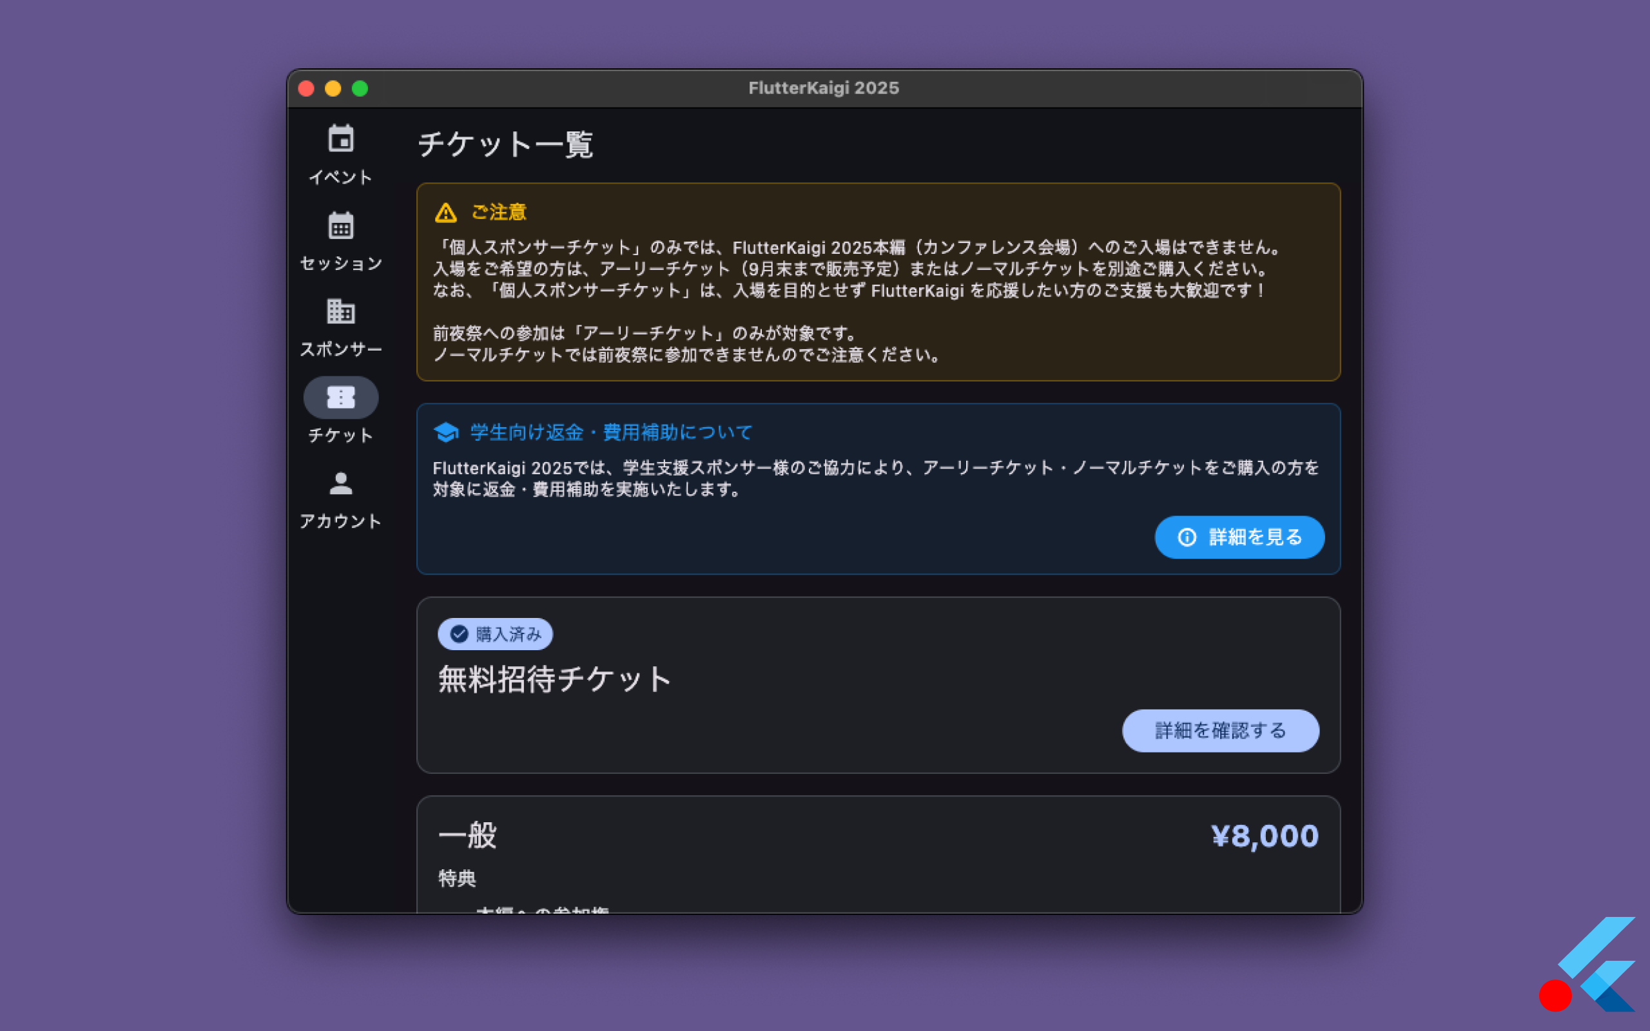Click the warning triangle icon beside ご注意
The width and height of the screenshot is (1650, 1031).
(446, 213)
